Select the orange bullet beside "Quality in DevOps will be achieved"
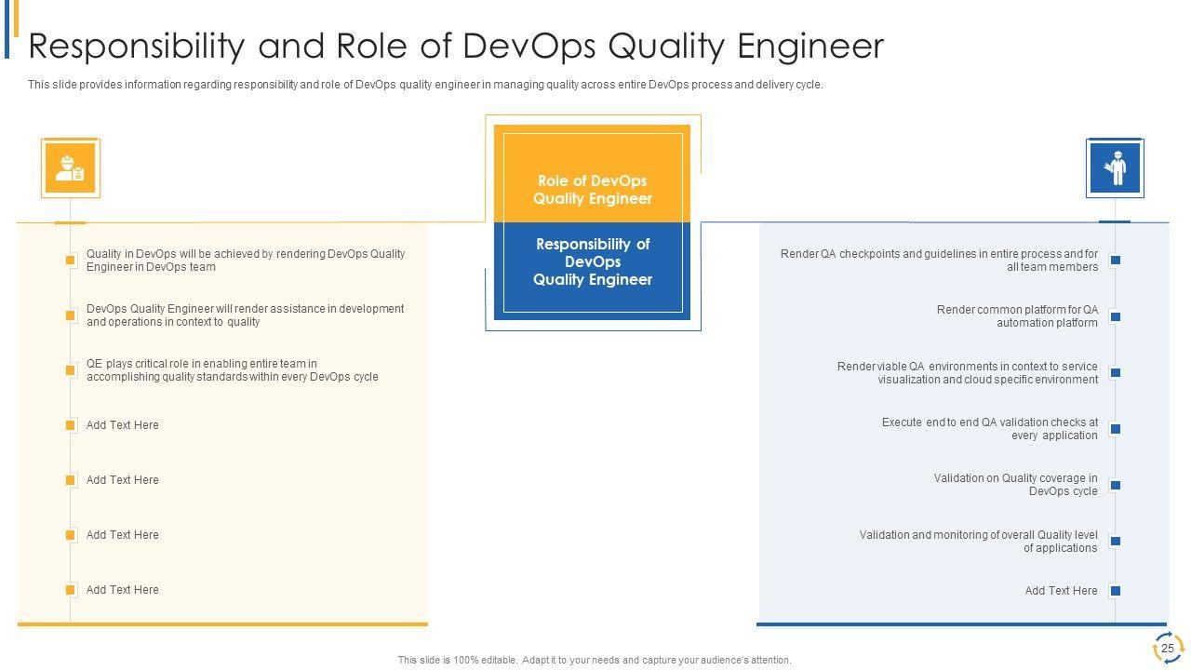Viewport: 1191px width, 670px height. pyautogui.click(x=70, y=261)
